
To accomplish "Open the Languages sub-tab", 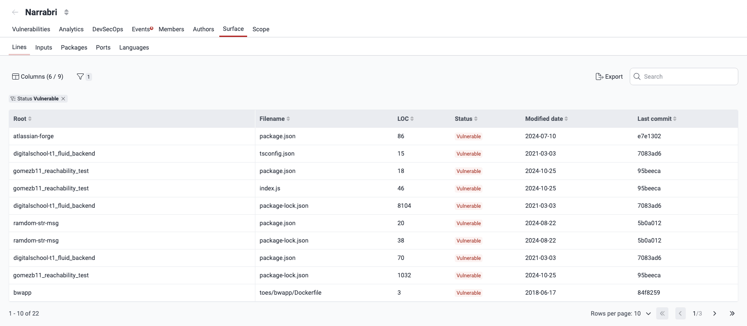I will click(x=134, y=47).
